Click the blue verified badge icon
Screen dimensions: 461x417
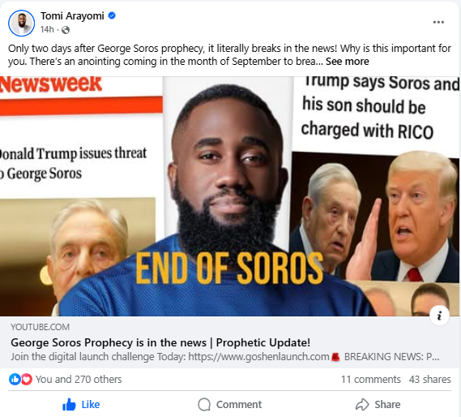point(112,15)
